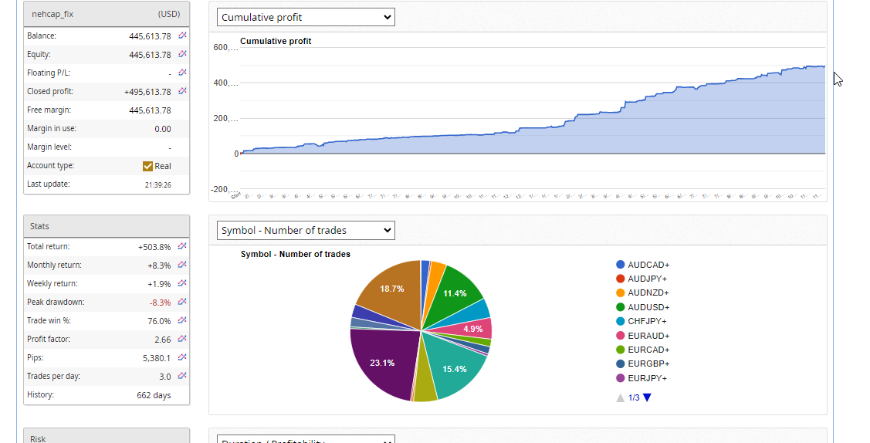Viewport: 870px width, 443px height.
Task: Open the Cumulative profit dropdown
Action: [x=306, y=17]
